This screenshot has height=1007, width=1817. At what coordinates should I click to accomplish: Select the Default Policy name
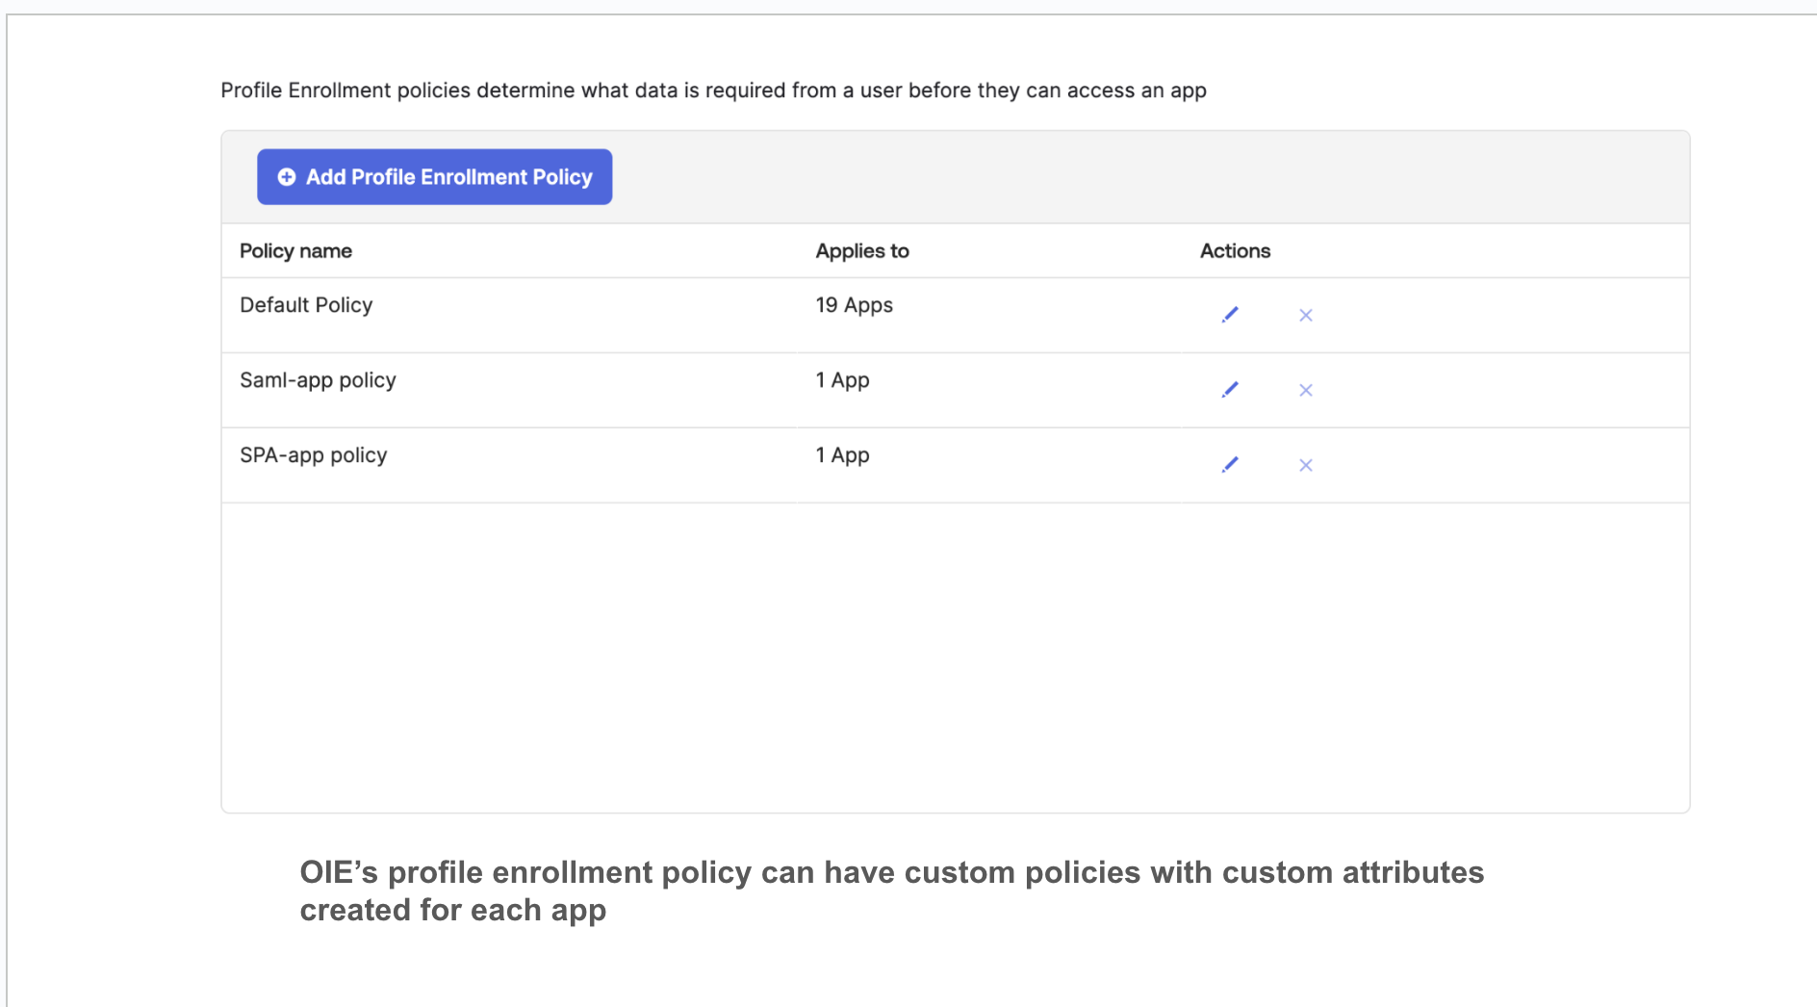(x=306, y=305)
